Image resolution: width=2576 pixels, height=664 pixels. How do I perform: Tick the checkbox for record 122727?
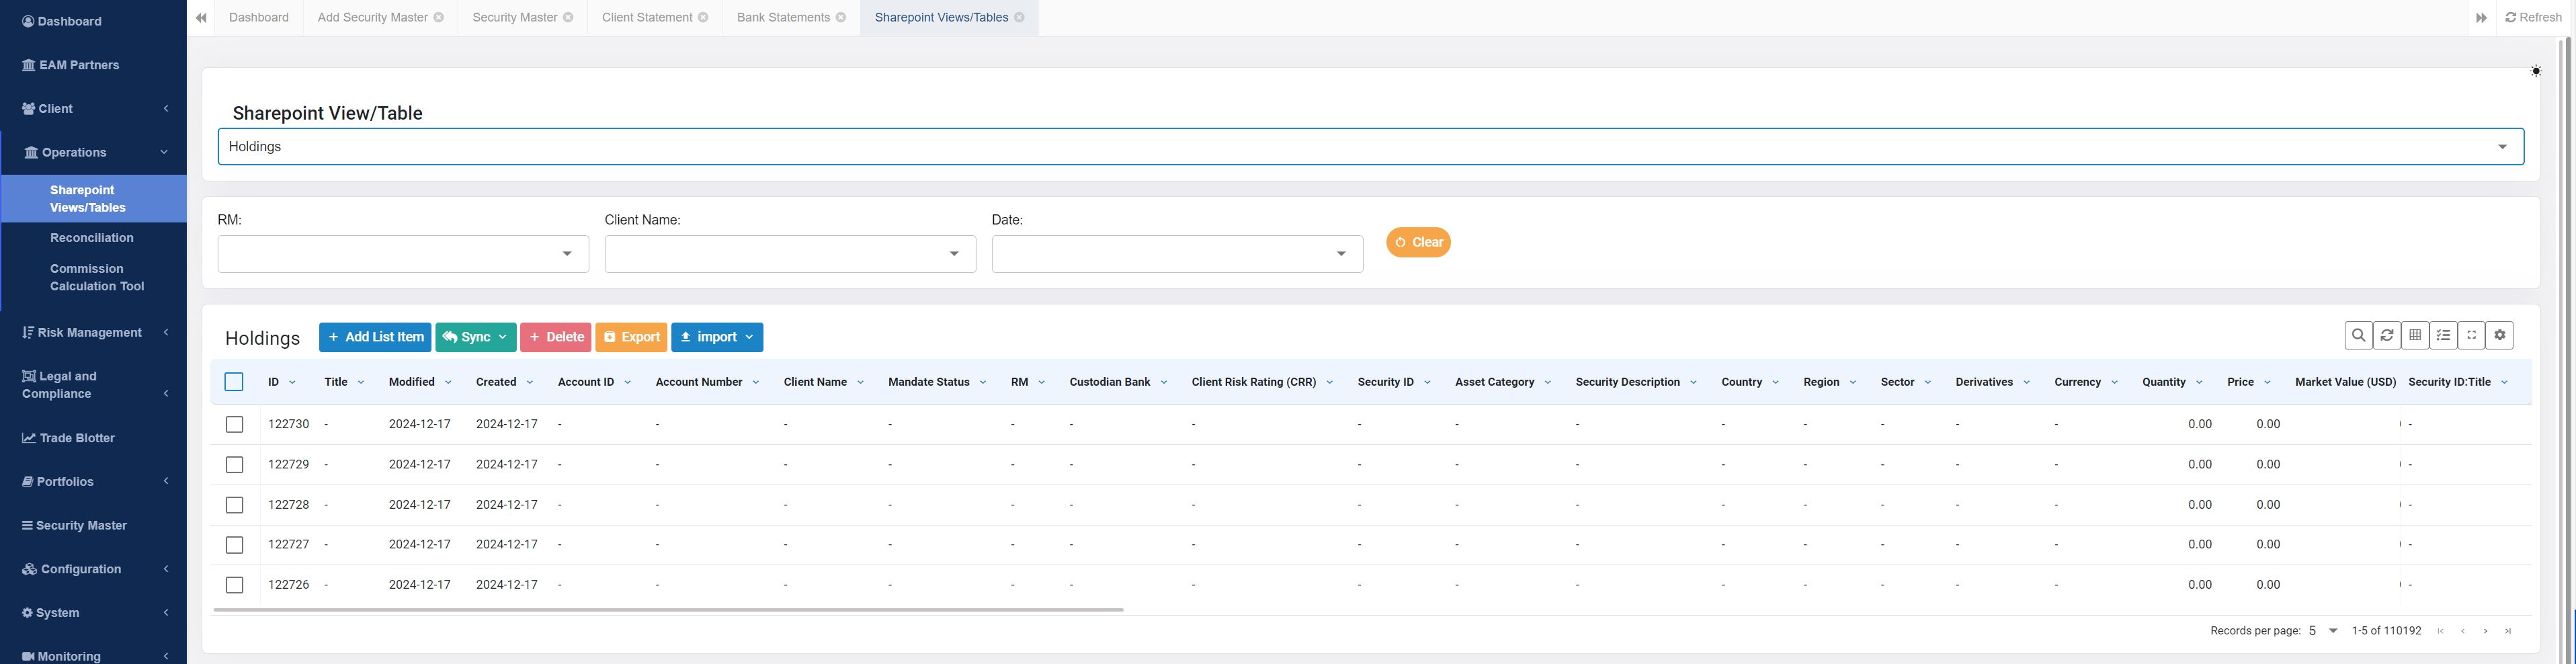coord(234,545)
